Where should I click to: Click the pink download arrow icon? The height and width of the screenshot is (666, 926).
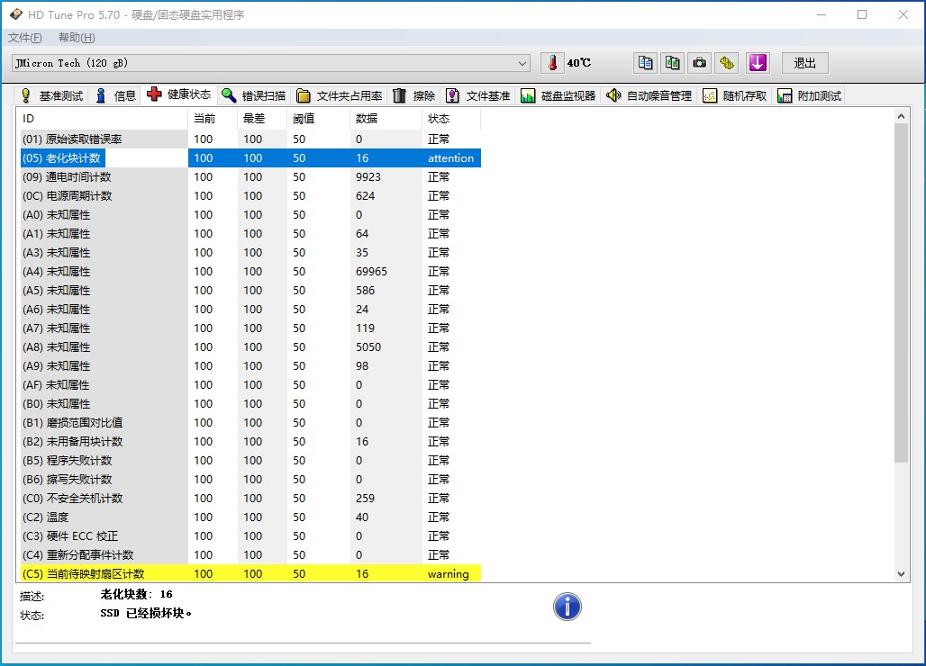(758, 63)
